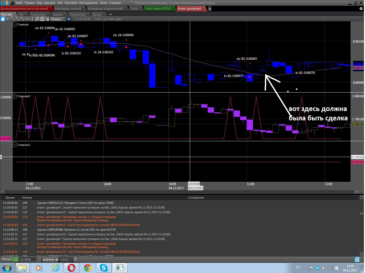This screenshot has height=273, width=365.
Task: Switch to the Сделки tab
Action: (58, 15)
